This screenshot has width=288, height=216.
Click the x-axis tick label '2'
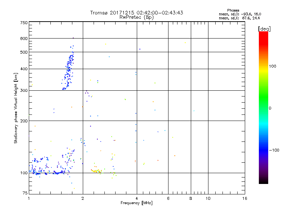point(83,198)
